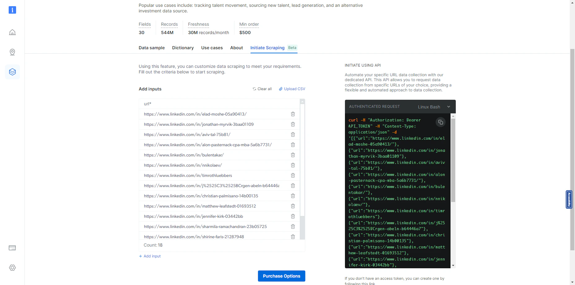Delete the elad-moshe URL row
This screenshot has width=575, height=285.
pos(293,114)
